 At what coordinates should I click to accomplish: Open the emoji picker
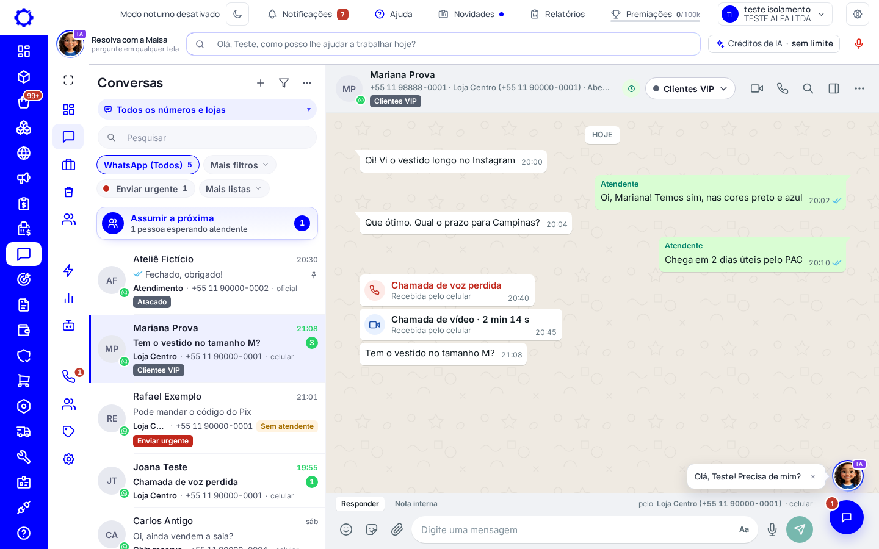tap(346, 529)
